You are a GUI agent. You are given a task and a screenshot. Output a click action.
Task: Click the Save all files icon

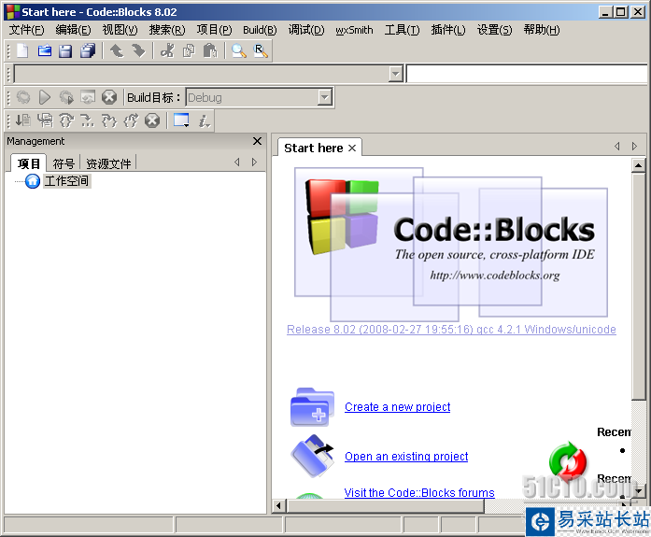coord(88,51)
